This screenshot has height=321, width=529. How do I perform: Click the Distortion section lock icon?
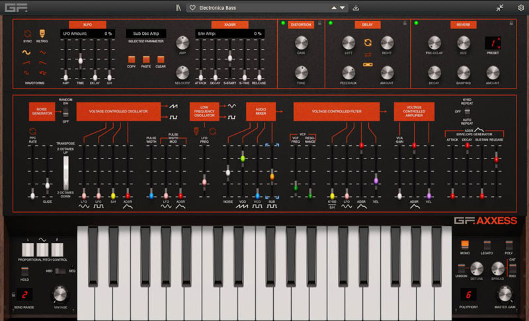(319, 24)
